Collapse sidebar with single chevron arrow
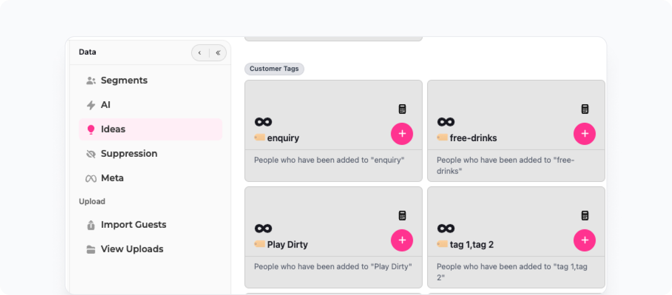Image resolution: width=672 pixels, height=295 pixels. [x=200, y=53]
